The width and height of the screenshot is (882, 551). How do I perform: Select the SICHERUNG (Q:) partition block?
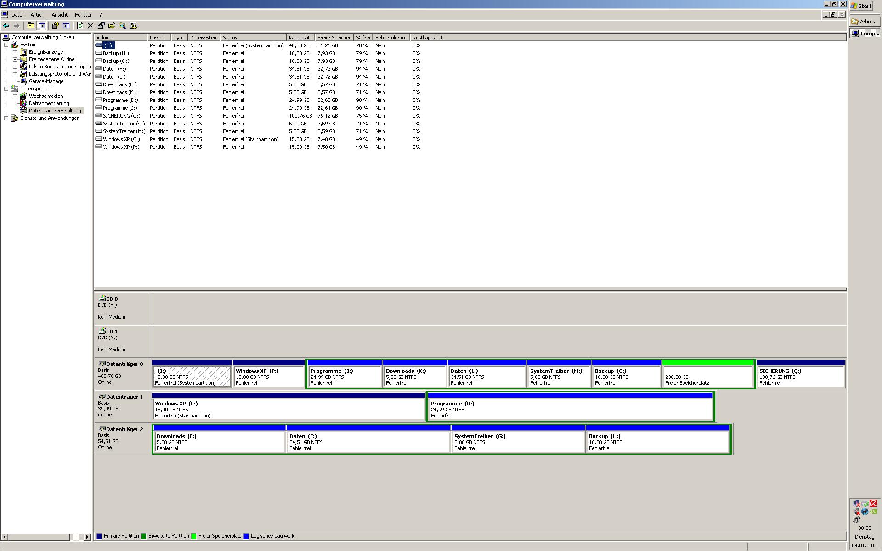(800, 377)
